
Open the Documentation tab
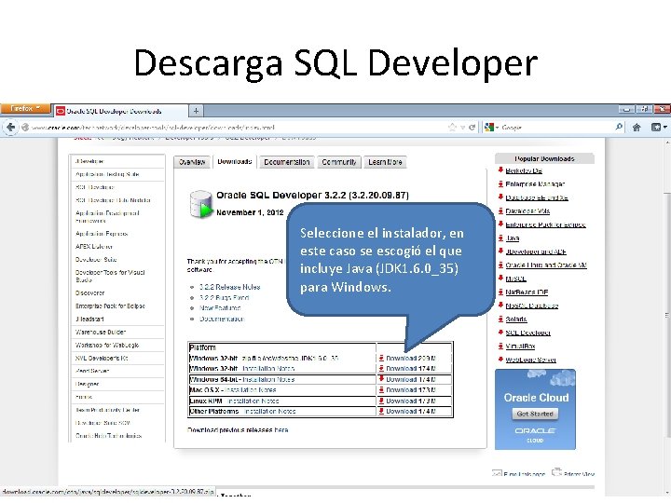point(287,162)
